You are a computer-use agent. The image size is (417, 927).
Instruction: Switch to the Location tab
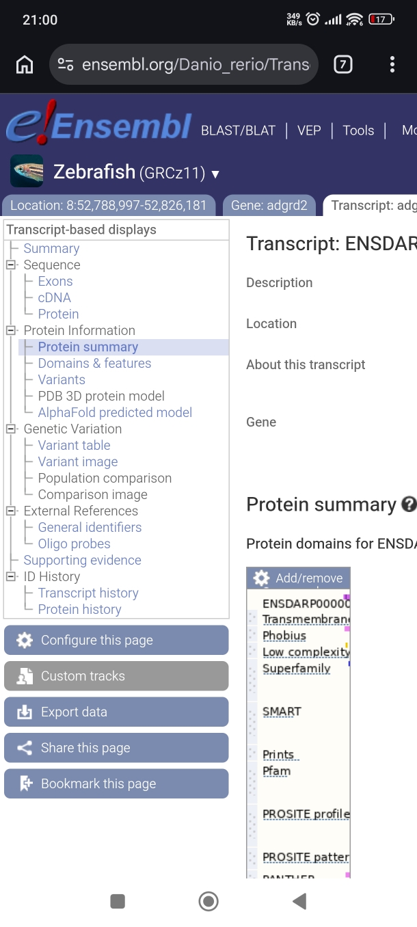pyautogui.click(x=108, y=205)
